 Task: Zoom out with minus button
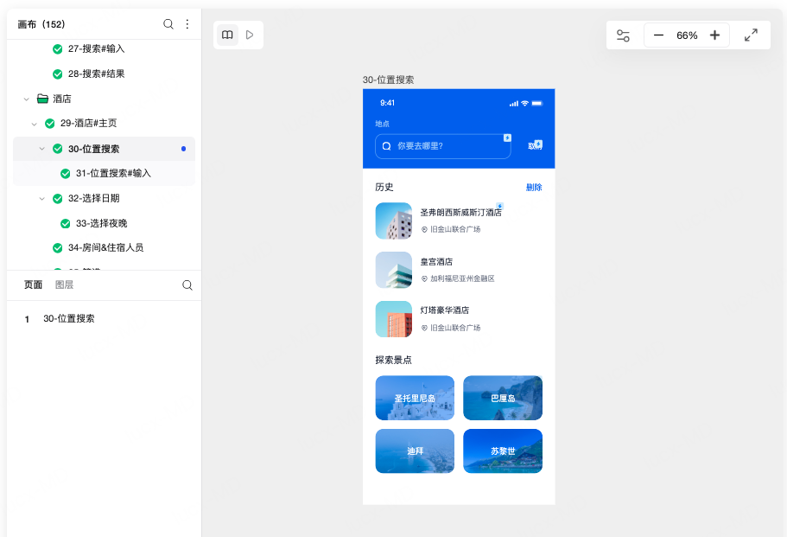[x=658, y=35]
